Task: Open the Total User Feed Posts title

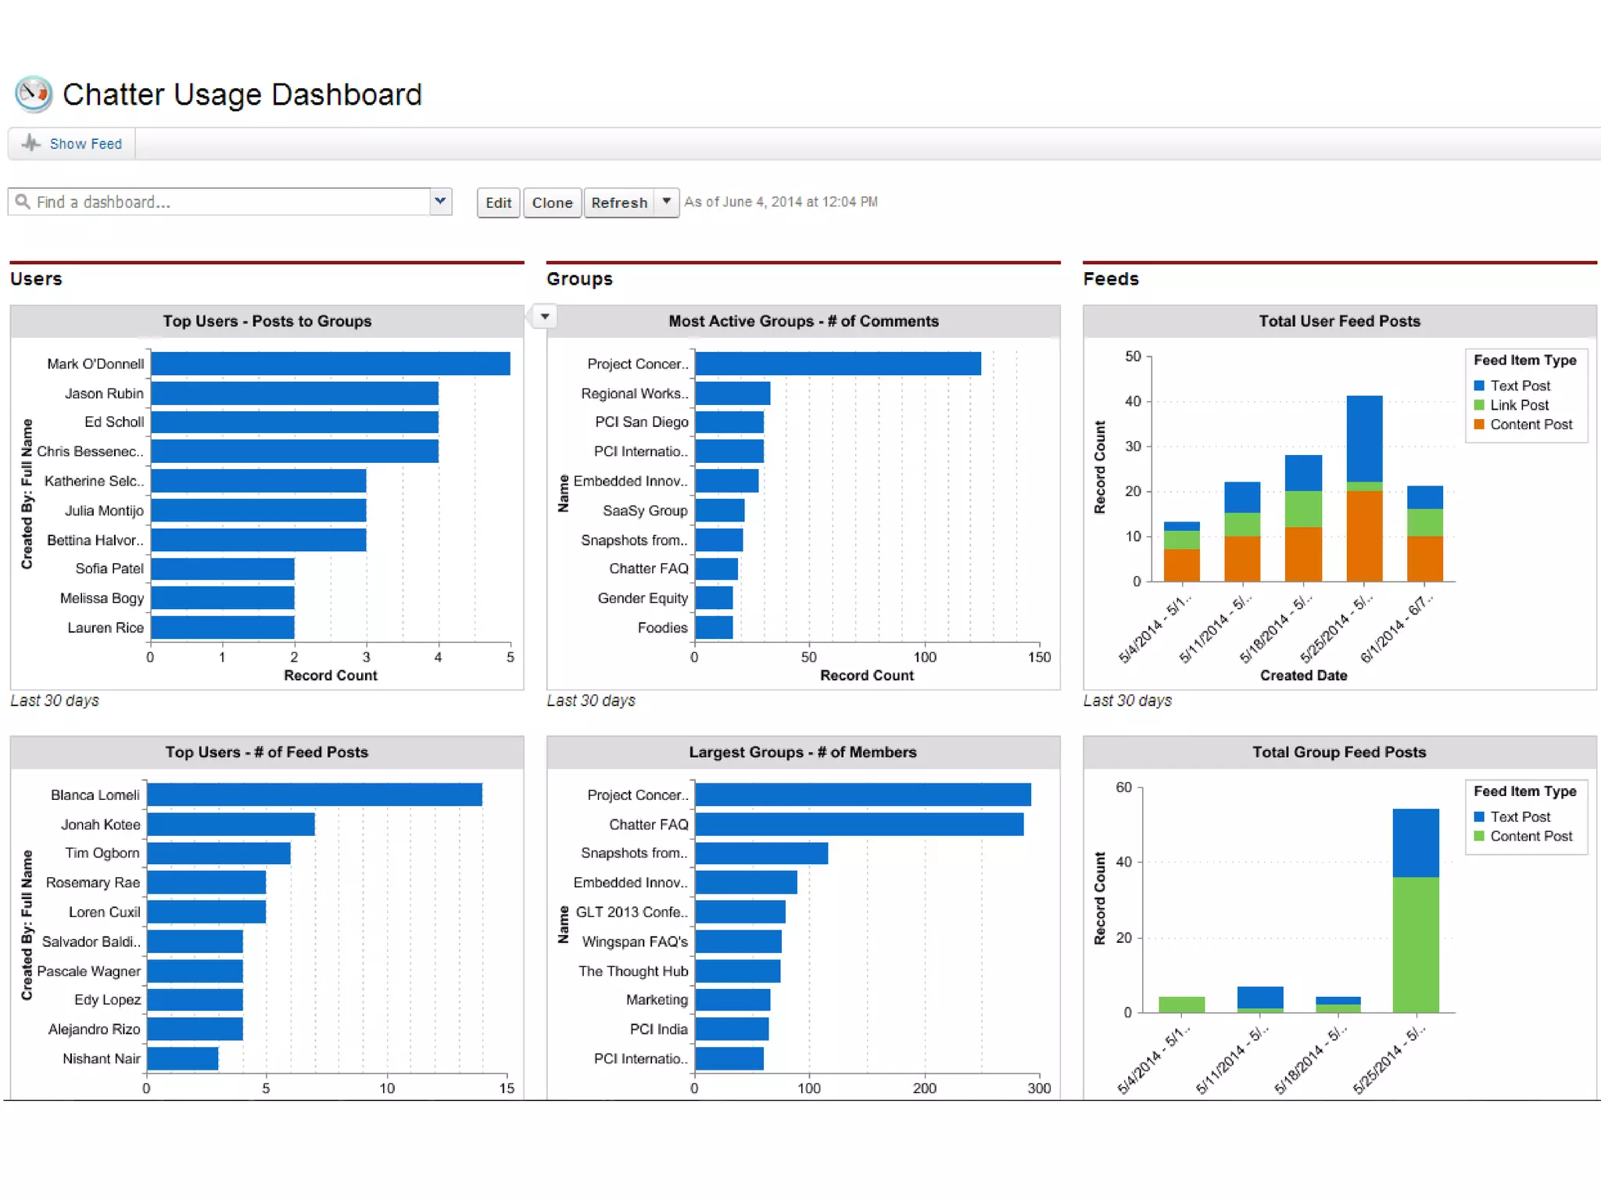Action: [x=1338, y=321]
